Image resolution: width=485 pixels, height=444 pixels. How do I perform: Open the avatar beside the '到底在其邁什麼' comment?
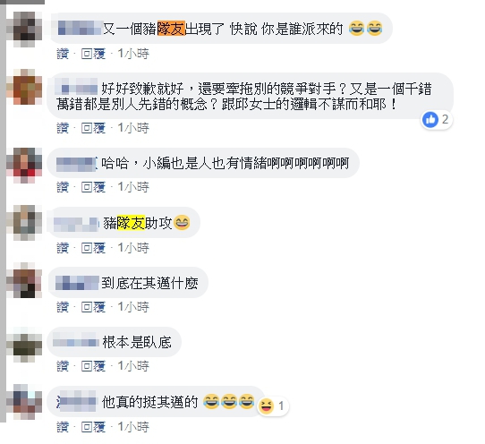[x=24, y=280]
